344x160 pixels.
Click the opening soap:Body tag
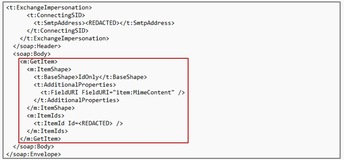[x=32, y=54]
